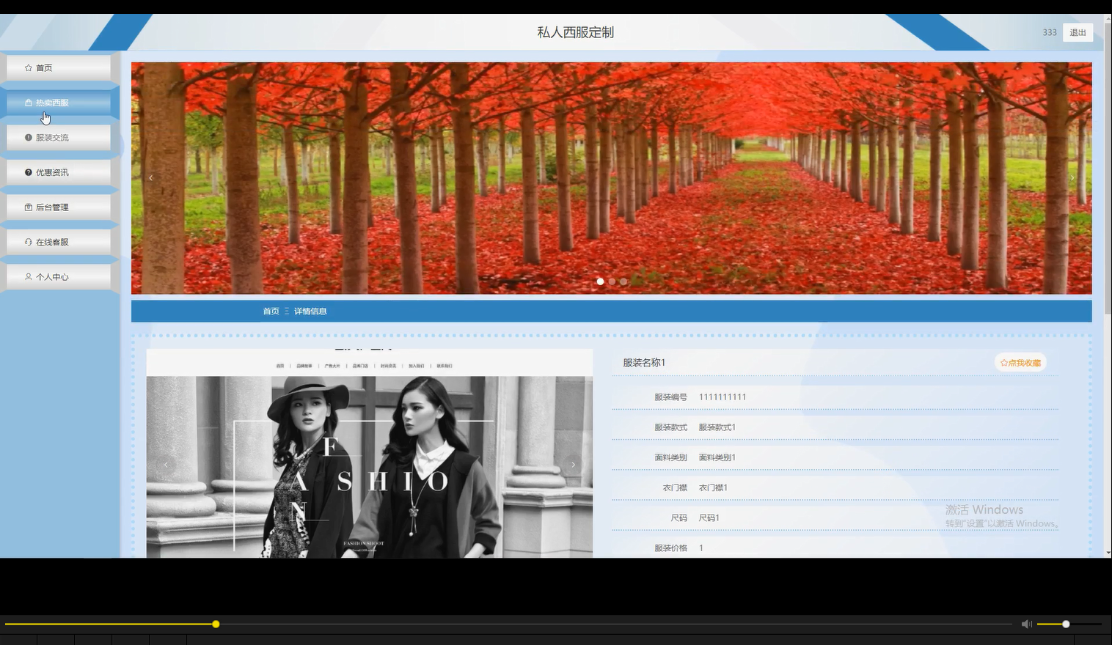Click the 333 username link in header
Viewport: 1112px width, 645px height.
(1049, 32)
